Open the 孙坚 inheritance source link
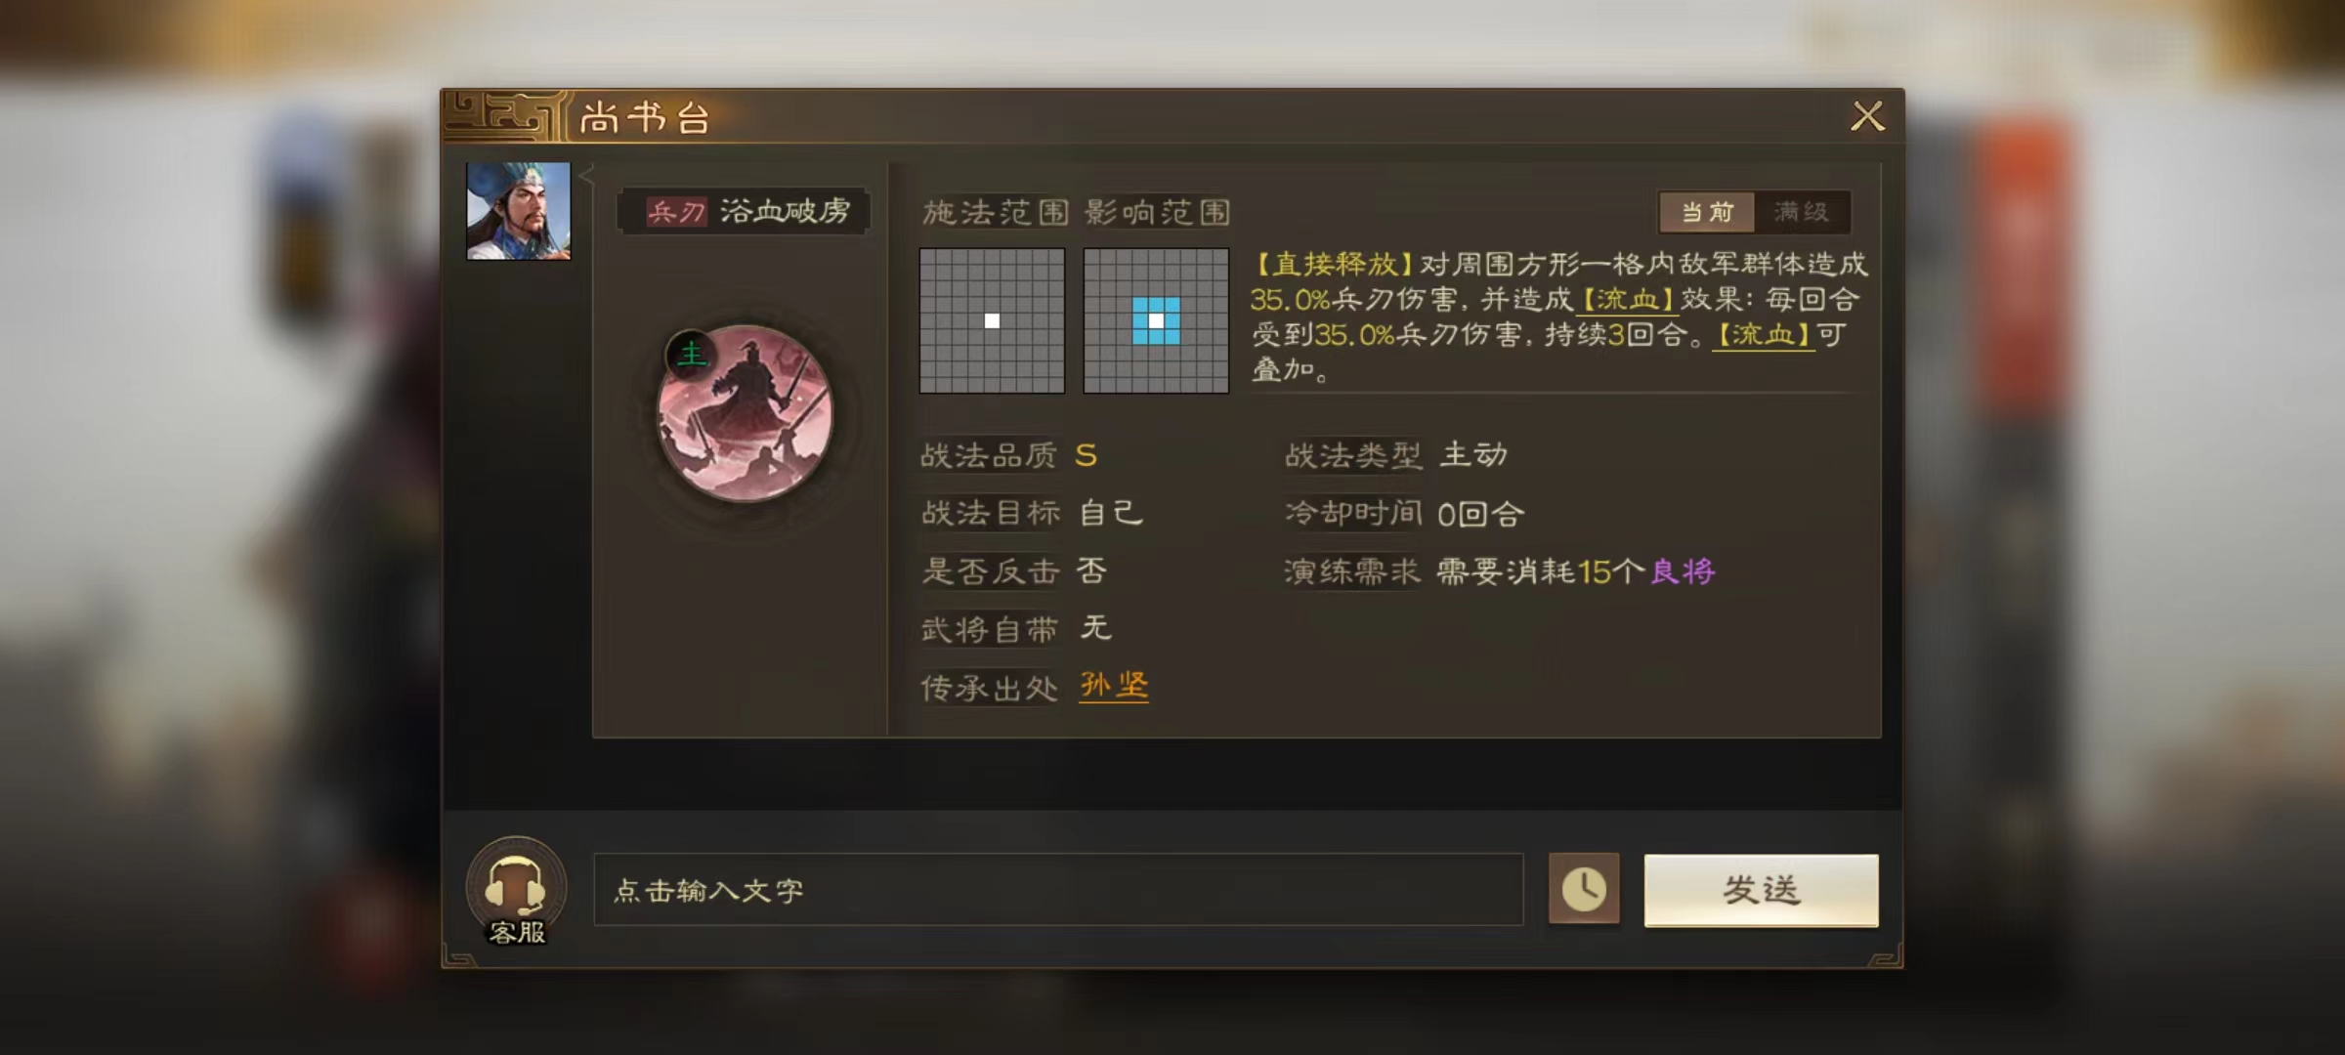2345x1055 pixels. [x=1114, y=685]
